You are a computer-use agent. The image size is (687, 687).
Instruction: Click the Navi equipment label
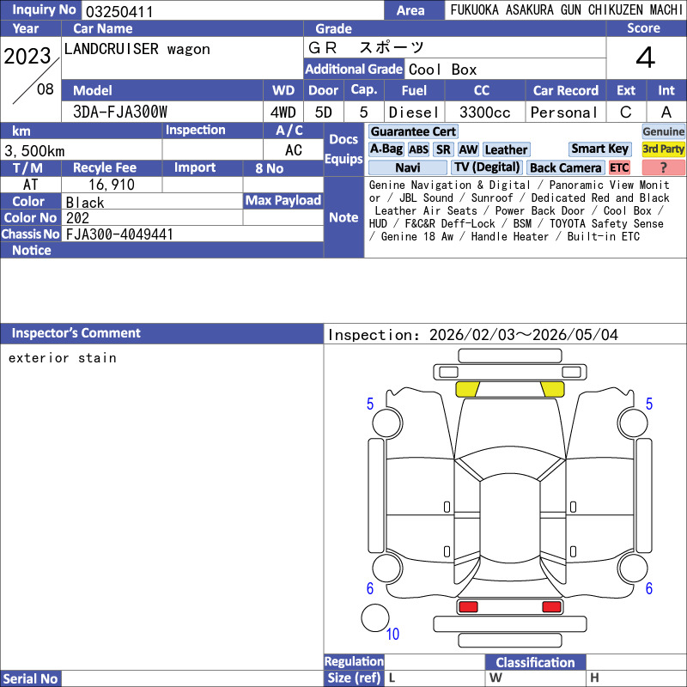408,167
